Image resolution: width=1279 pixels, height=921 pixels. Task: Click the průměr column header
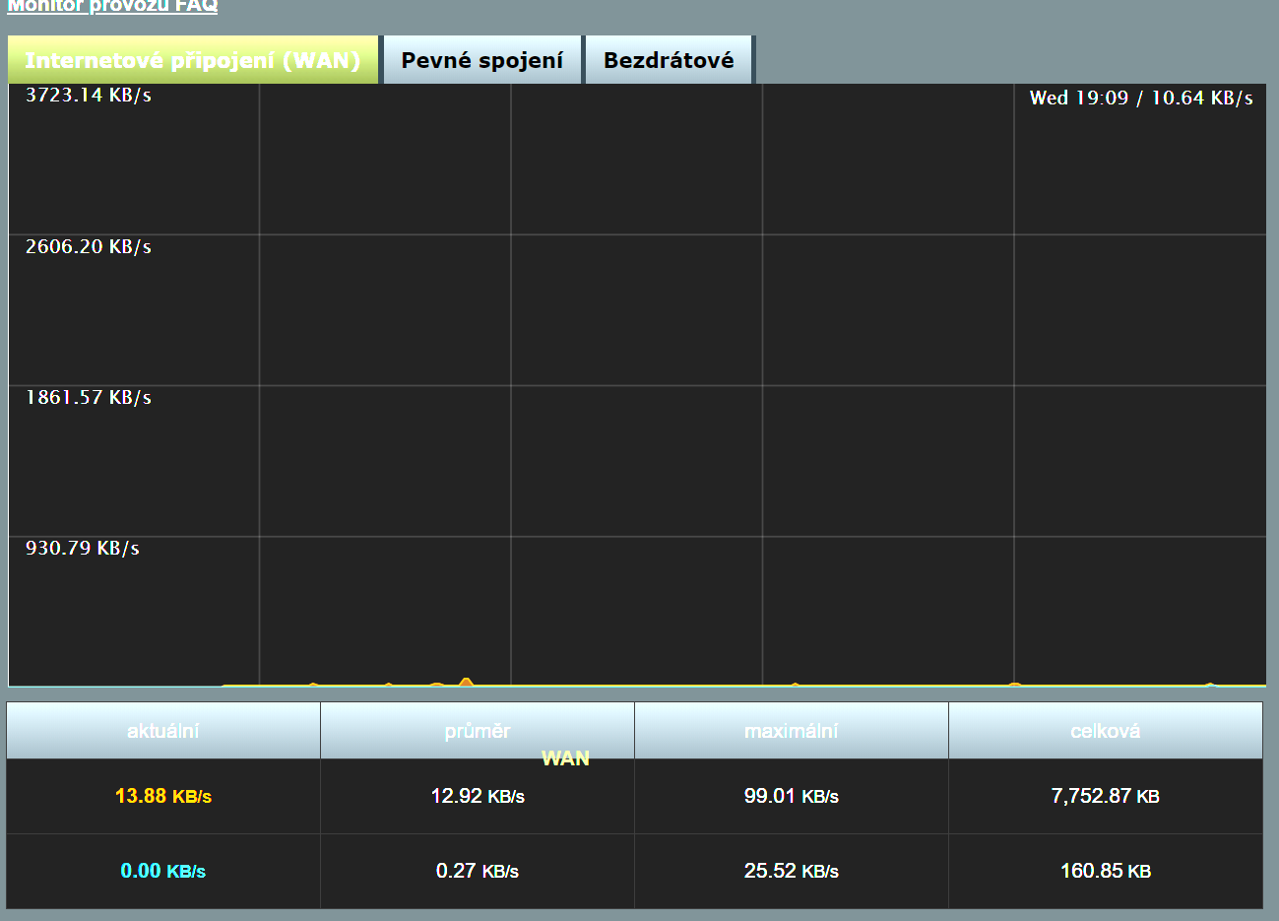[x=478, y=731]
